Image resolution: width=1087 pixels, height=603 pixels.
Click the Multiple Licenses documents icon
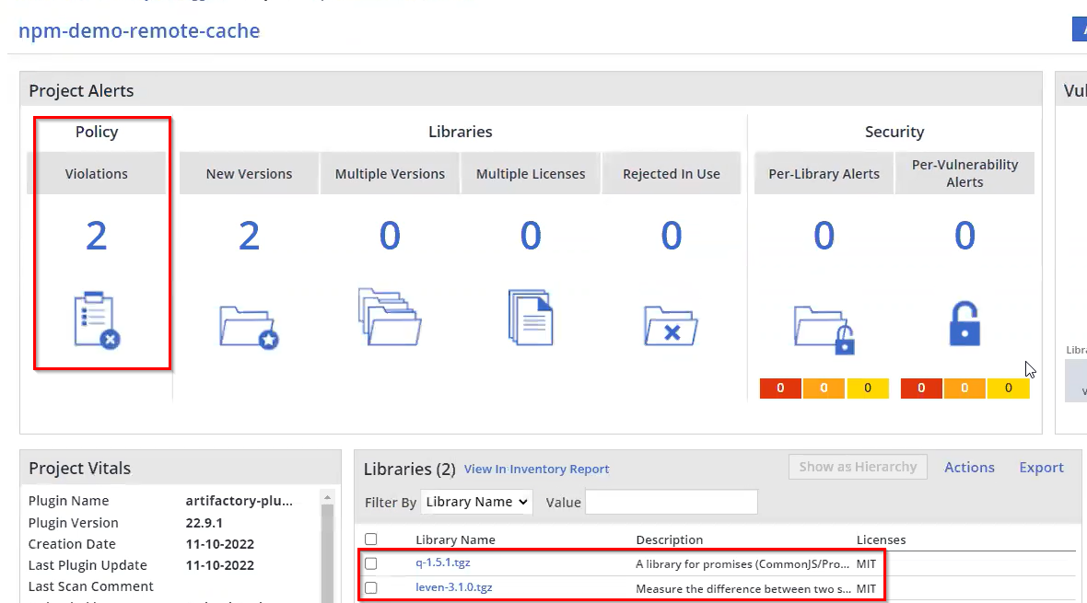(531, 317)
